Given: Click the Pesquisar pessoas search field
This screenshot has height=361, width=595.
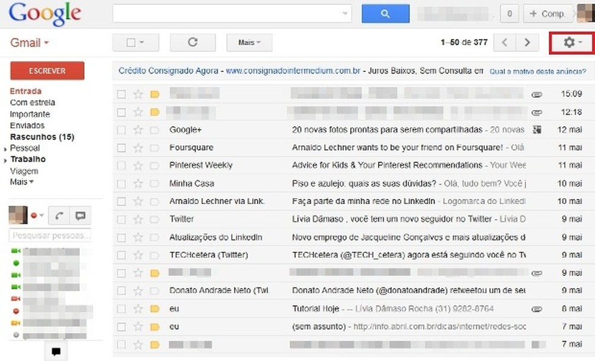Looking at the screenshot, I should click(50, 235).
